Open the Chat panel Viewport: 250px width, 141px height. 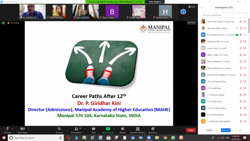click(x=93, y=130)
